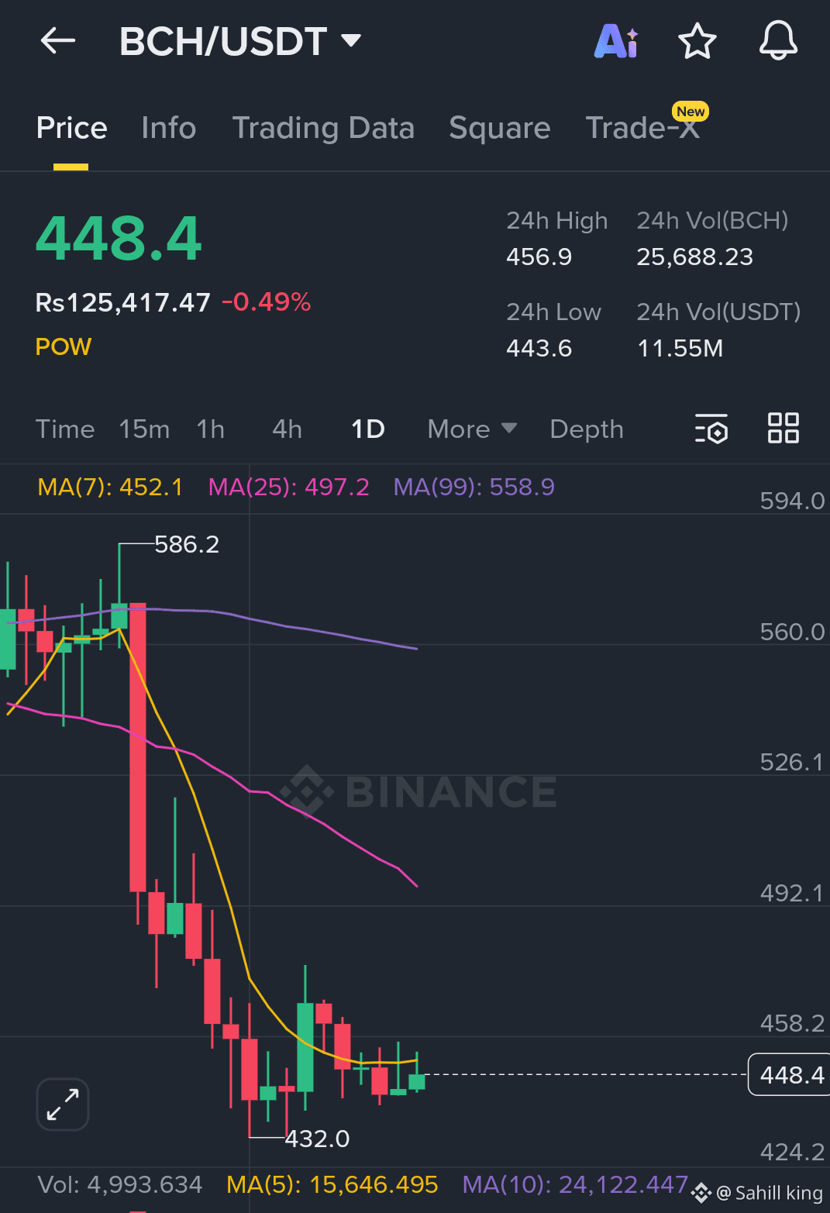Viewport: 830px width, 1213px height.
Task: Tap the Rs125,417.47 converted price
Action: click(123, 302)
